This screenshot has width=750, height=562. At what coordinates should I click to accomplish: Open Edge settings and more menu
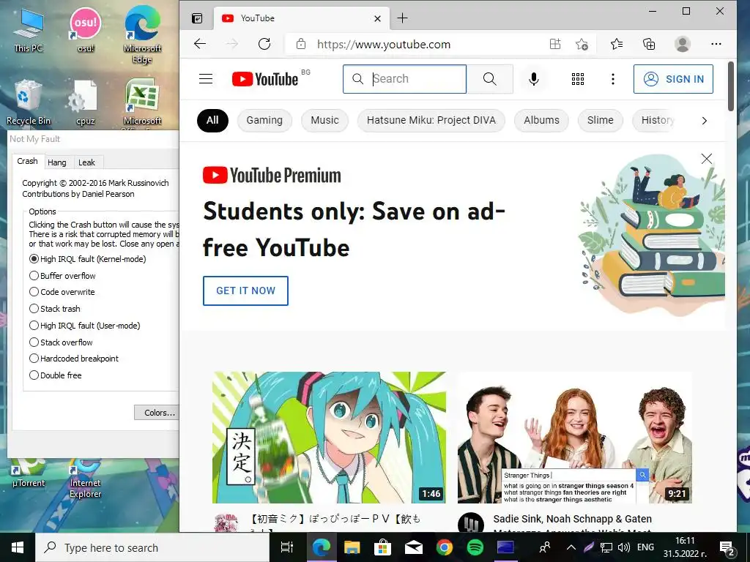716,44
